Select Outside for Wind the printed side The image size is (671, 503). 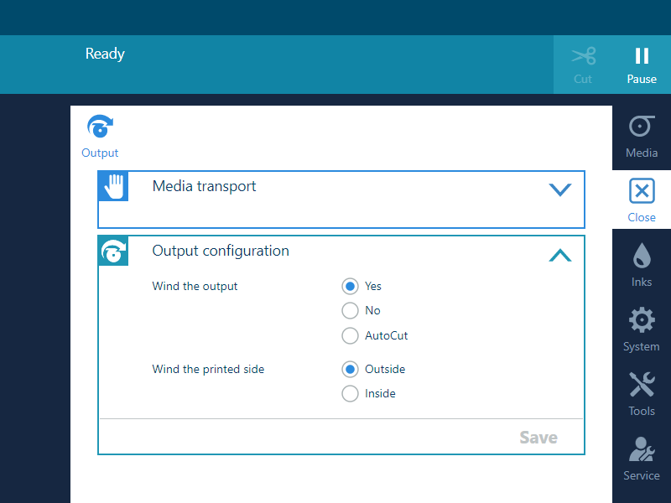[351, 369]
